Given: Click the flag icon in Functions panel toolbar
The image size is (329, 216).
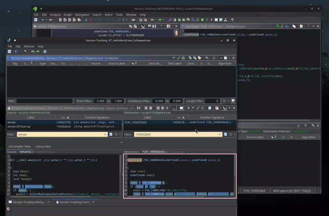Looking at the screenshot, I should tap(193, 108).
